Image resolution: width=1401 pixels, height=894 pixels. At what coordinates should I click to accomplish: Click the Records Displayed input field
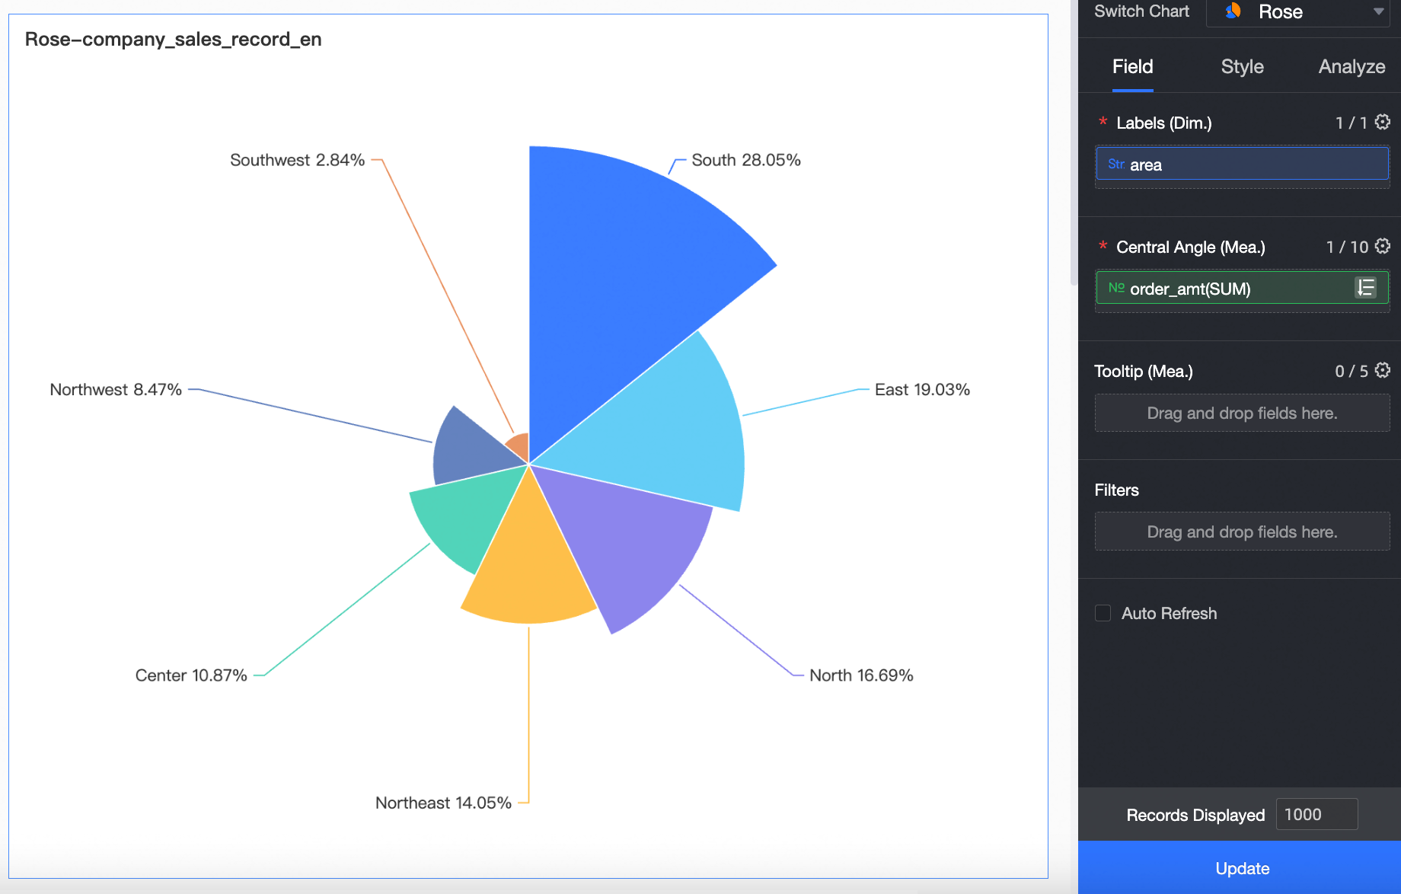click(x=1316, y=814)
